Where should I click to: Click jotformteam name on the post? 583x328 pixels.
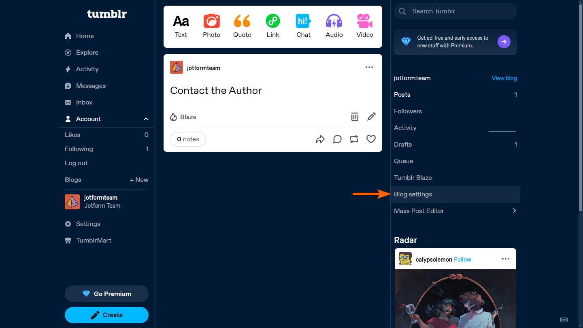click(204, 68)
